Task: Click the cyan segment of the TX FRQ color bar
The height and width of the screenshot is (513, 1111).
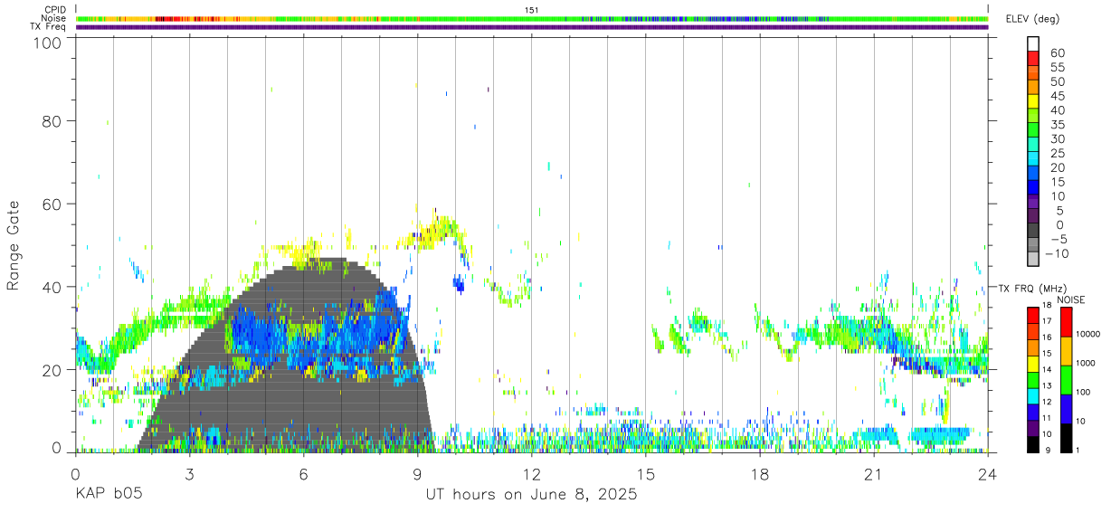Action: pyautogui.click(x=1032, y=395)
